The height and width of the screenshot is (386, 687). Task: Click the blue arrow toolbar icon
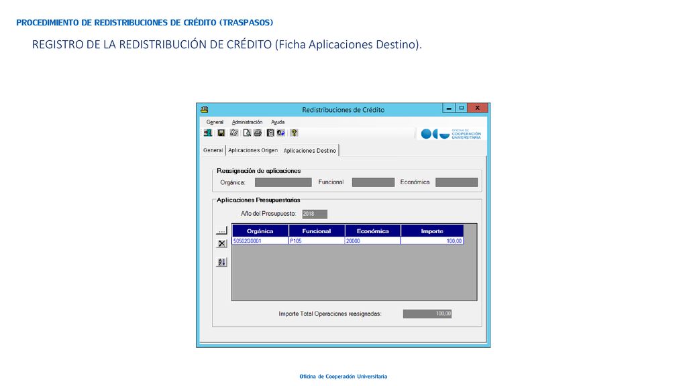click(281, 133)
